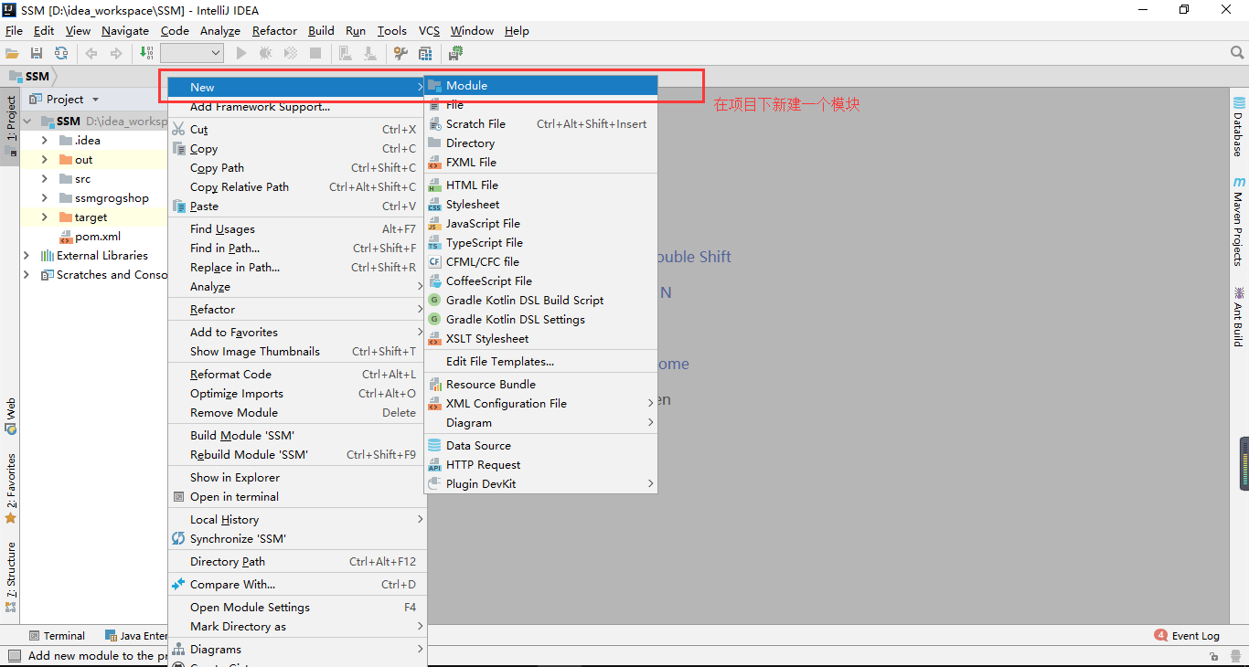Expand the .idea folder node
Screen dimensions: 1249x667
tap(44, 141)
